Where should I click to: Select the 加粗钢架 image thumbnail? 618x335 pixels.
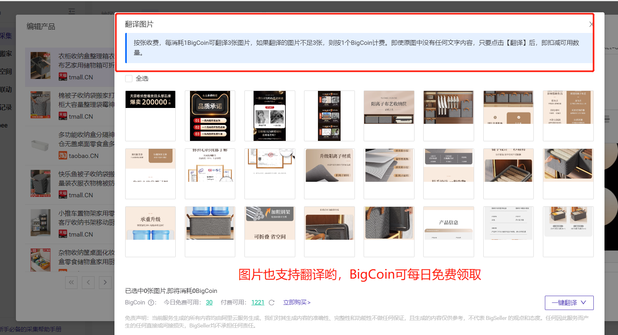pyautogui.click(x=269, y=231)
